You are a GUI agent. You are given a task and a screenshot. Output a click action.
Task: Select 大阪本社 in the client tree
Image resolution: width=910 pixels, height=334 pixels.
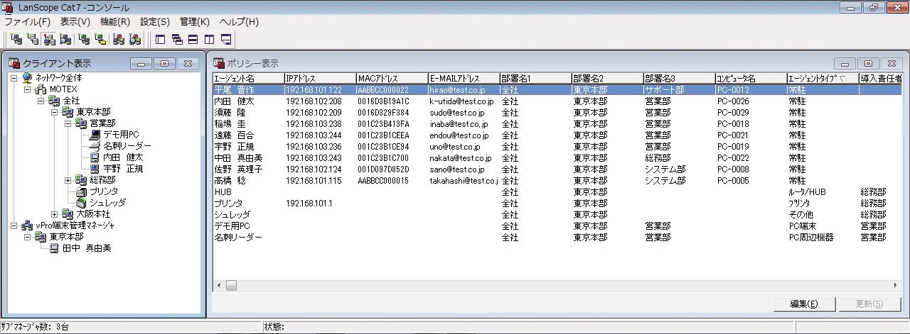click(x=93, y=214)
